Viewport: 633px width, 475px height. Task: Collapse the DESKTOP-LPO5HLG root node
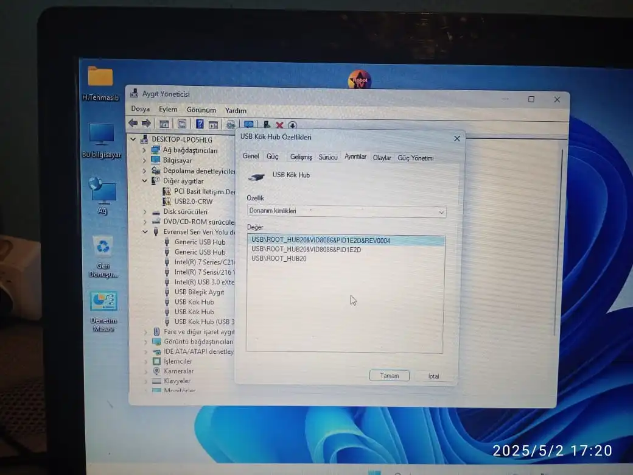[133, 139]
